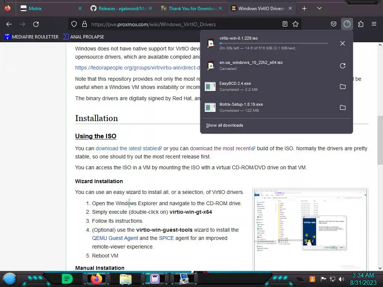Follow the SPICE link
Screen dimensions: 383x287
[166, 238]
